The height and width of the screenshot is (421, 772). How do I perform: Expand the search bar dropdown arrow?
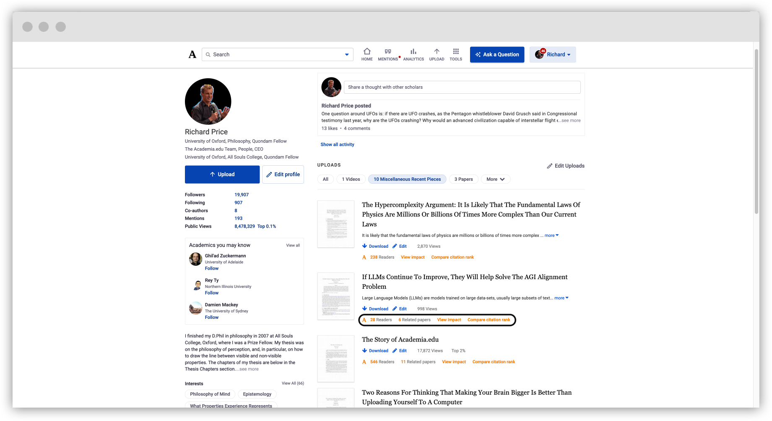[x=347, y=54]
